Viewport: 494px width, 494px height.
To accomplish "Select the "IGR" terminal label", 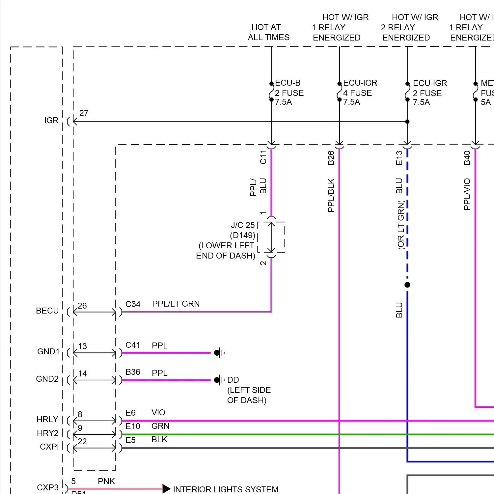I will tap(51, 121).
